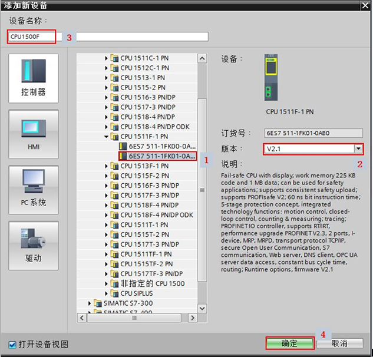Screen dimensions: 373x357
Task: Click the CPU 1516F-3 PN/DP folder icon
Action: tap(114, 186)
